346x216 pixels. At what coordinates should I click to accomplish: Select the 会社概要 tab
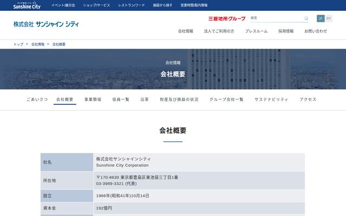(65, 99)
